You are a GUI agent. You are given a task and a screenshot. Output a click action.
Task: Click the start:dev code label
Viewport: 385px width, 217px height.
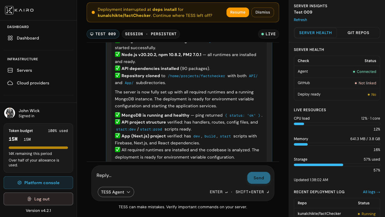pos(126,129)
